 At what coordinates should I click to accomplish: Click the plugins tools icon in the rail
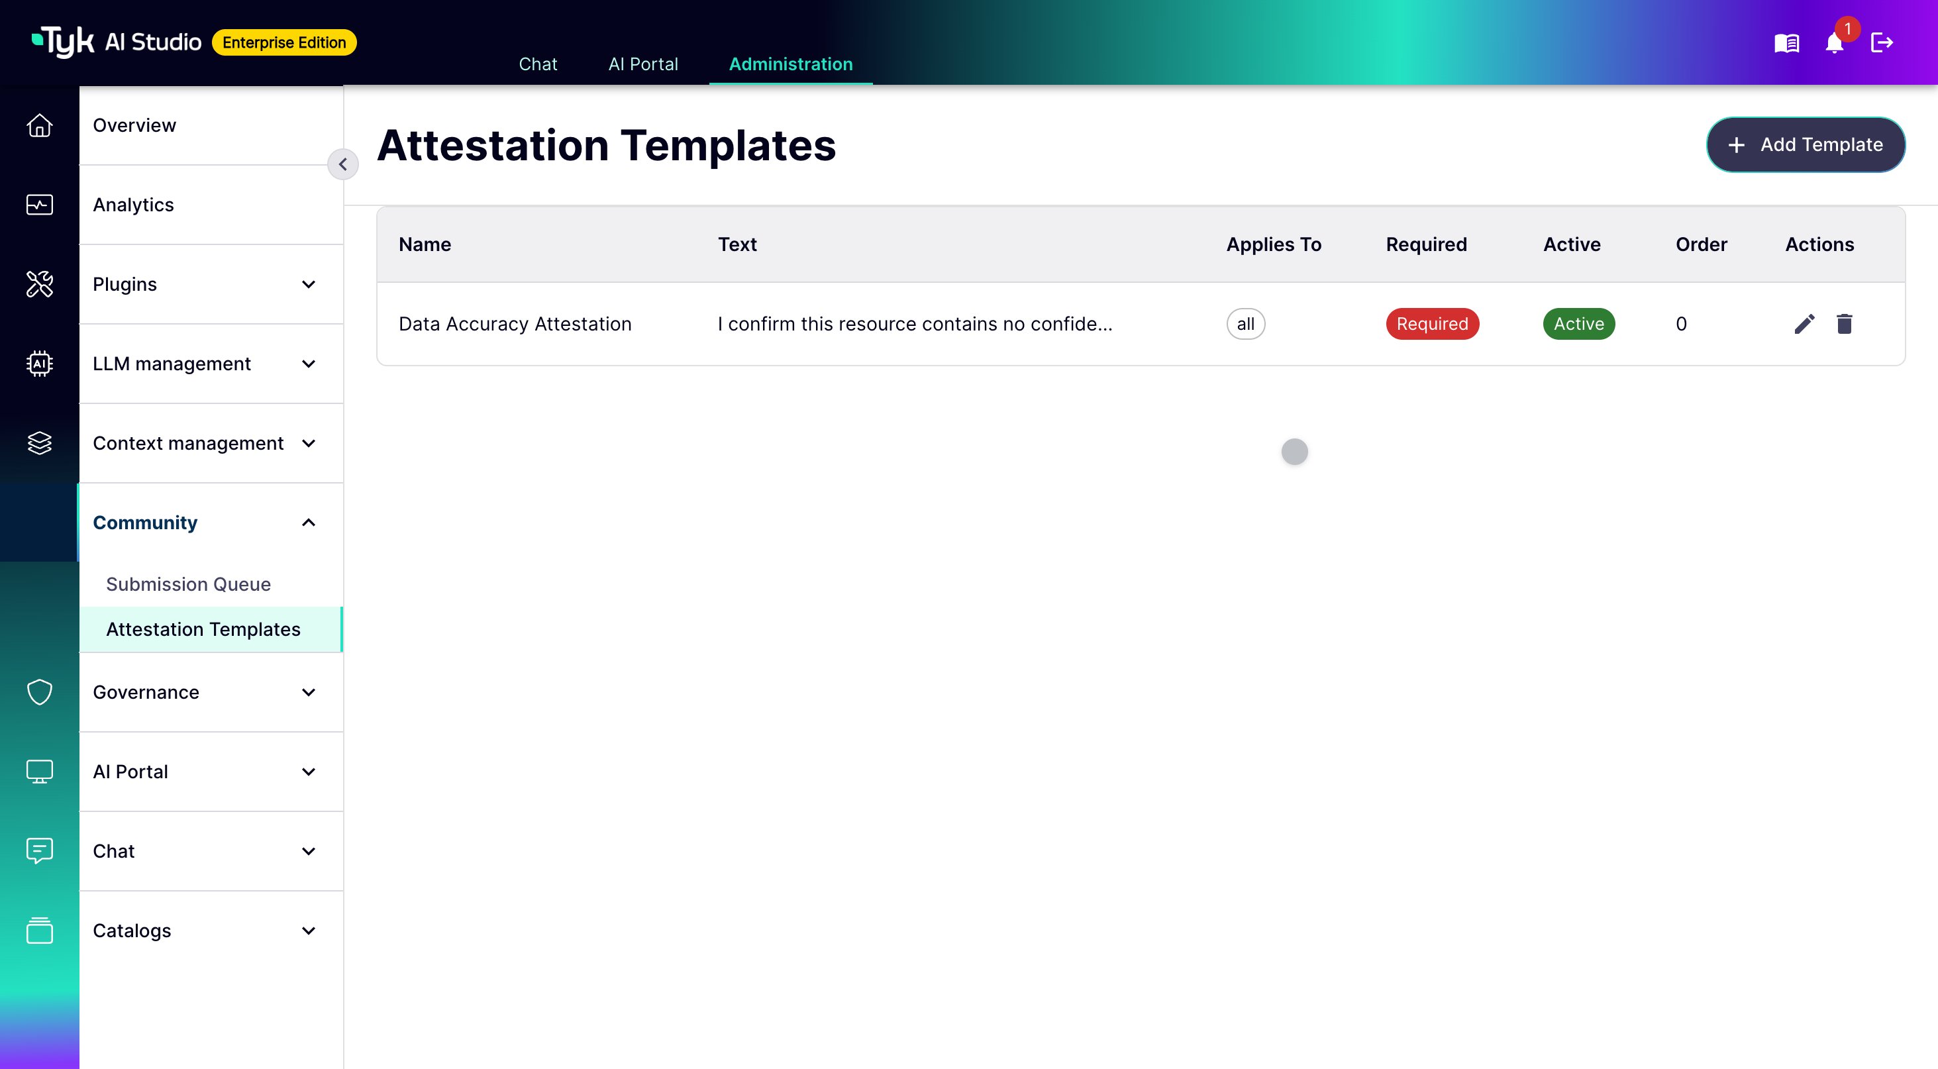coord(39,284)
